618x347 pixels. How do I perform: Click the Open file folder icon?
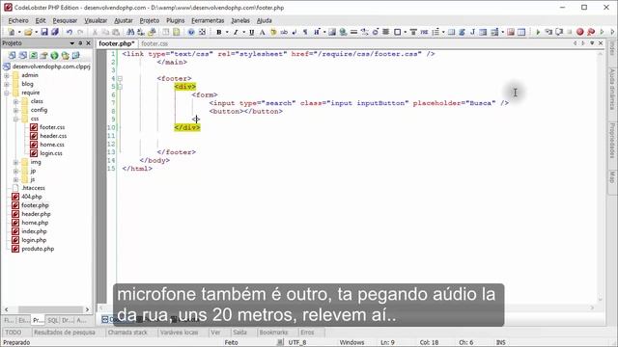pos(28,32)
